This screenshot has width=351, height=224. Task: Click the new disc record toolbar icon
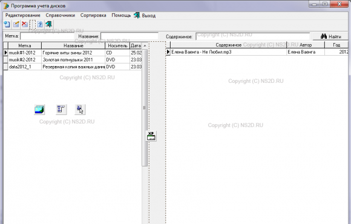pyautogui.click(x=7, y=24)
